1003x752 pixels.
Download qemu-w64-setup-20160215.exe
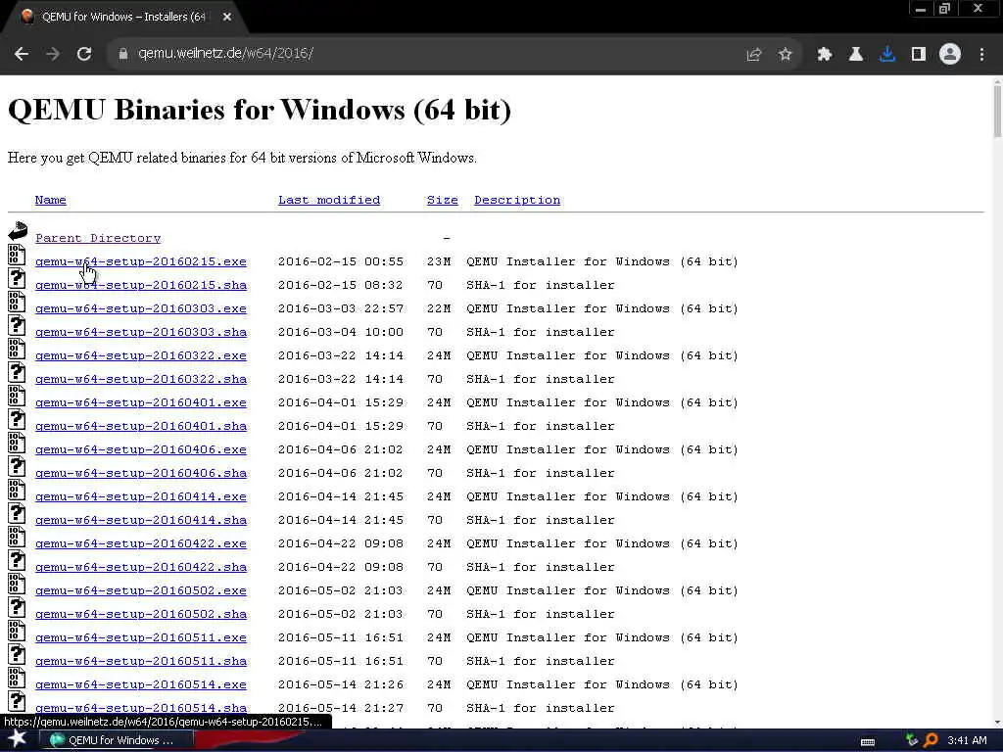[x=141, y=261]
